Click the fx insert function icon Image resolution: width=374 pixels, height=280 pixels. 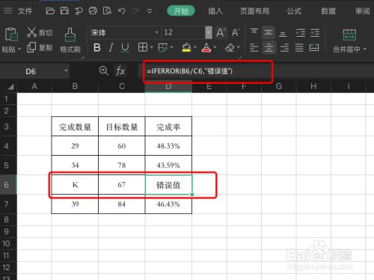pyautogui.click(x=120, y=71)
